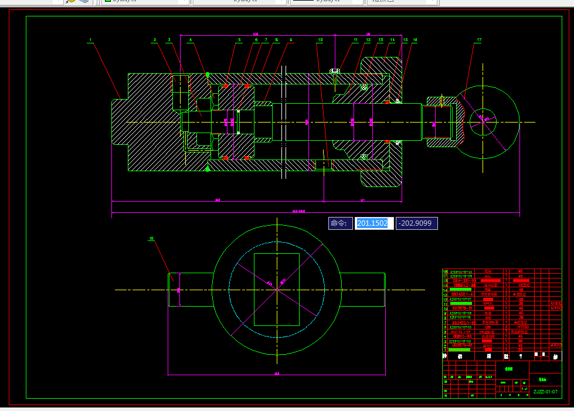Screen dimensions: 574x411
Task: Click the -202.9099 coordinate input box
Action: coord(417,223)
